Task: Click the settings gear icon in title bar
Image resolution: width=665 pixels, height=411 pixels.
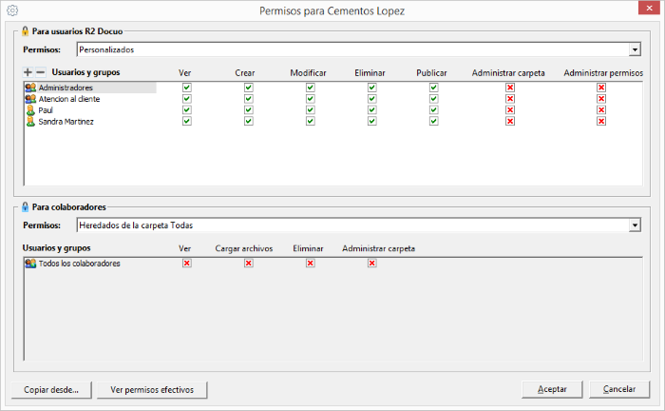Action: click(12, 10)
